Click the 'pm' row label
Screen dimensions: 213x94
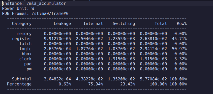point(29,69)
